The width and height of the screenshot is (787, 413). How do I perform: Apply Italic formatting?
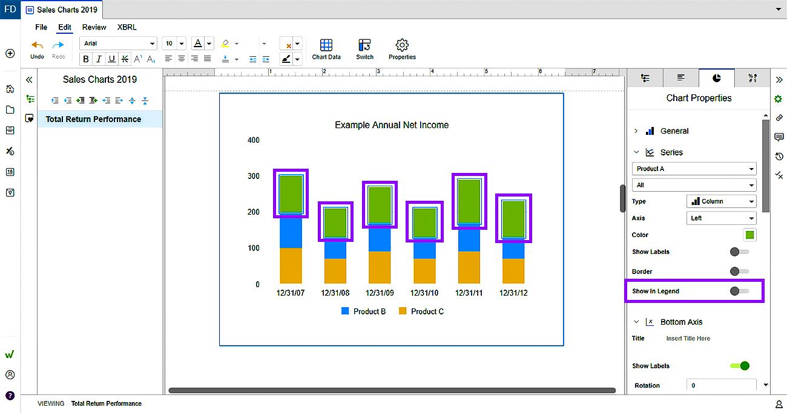point(99,59)
